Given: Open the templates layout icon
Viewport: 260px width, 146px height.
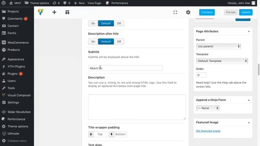Looking at the screenshot, I should coord(67,12).
